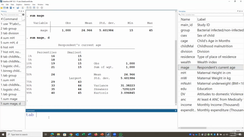Open the File menu
This screenshot has height=137, width=244.
[x=3, y=5]
